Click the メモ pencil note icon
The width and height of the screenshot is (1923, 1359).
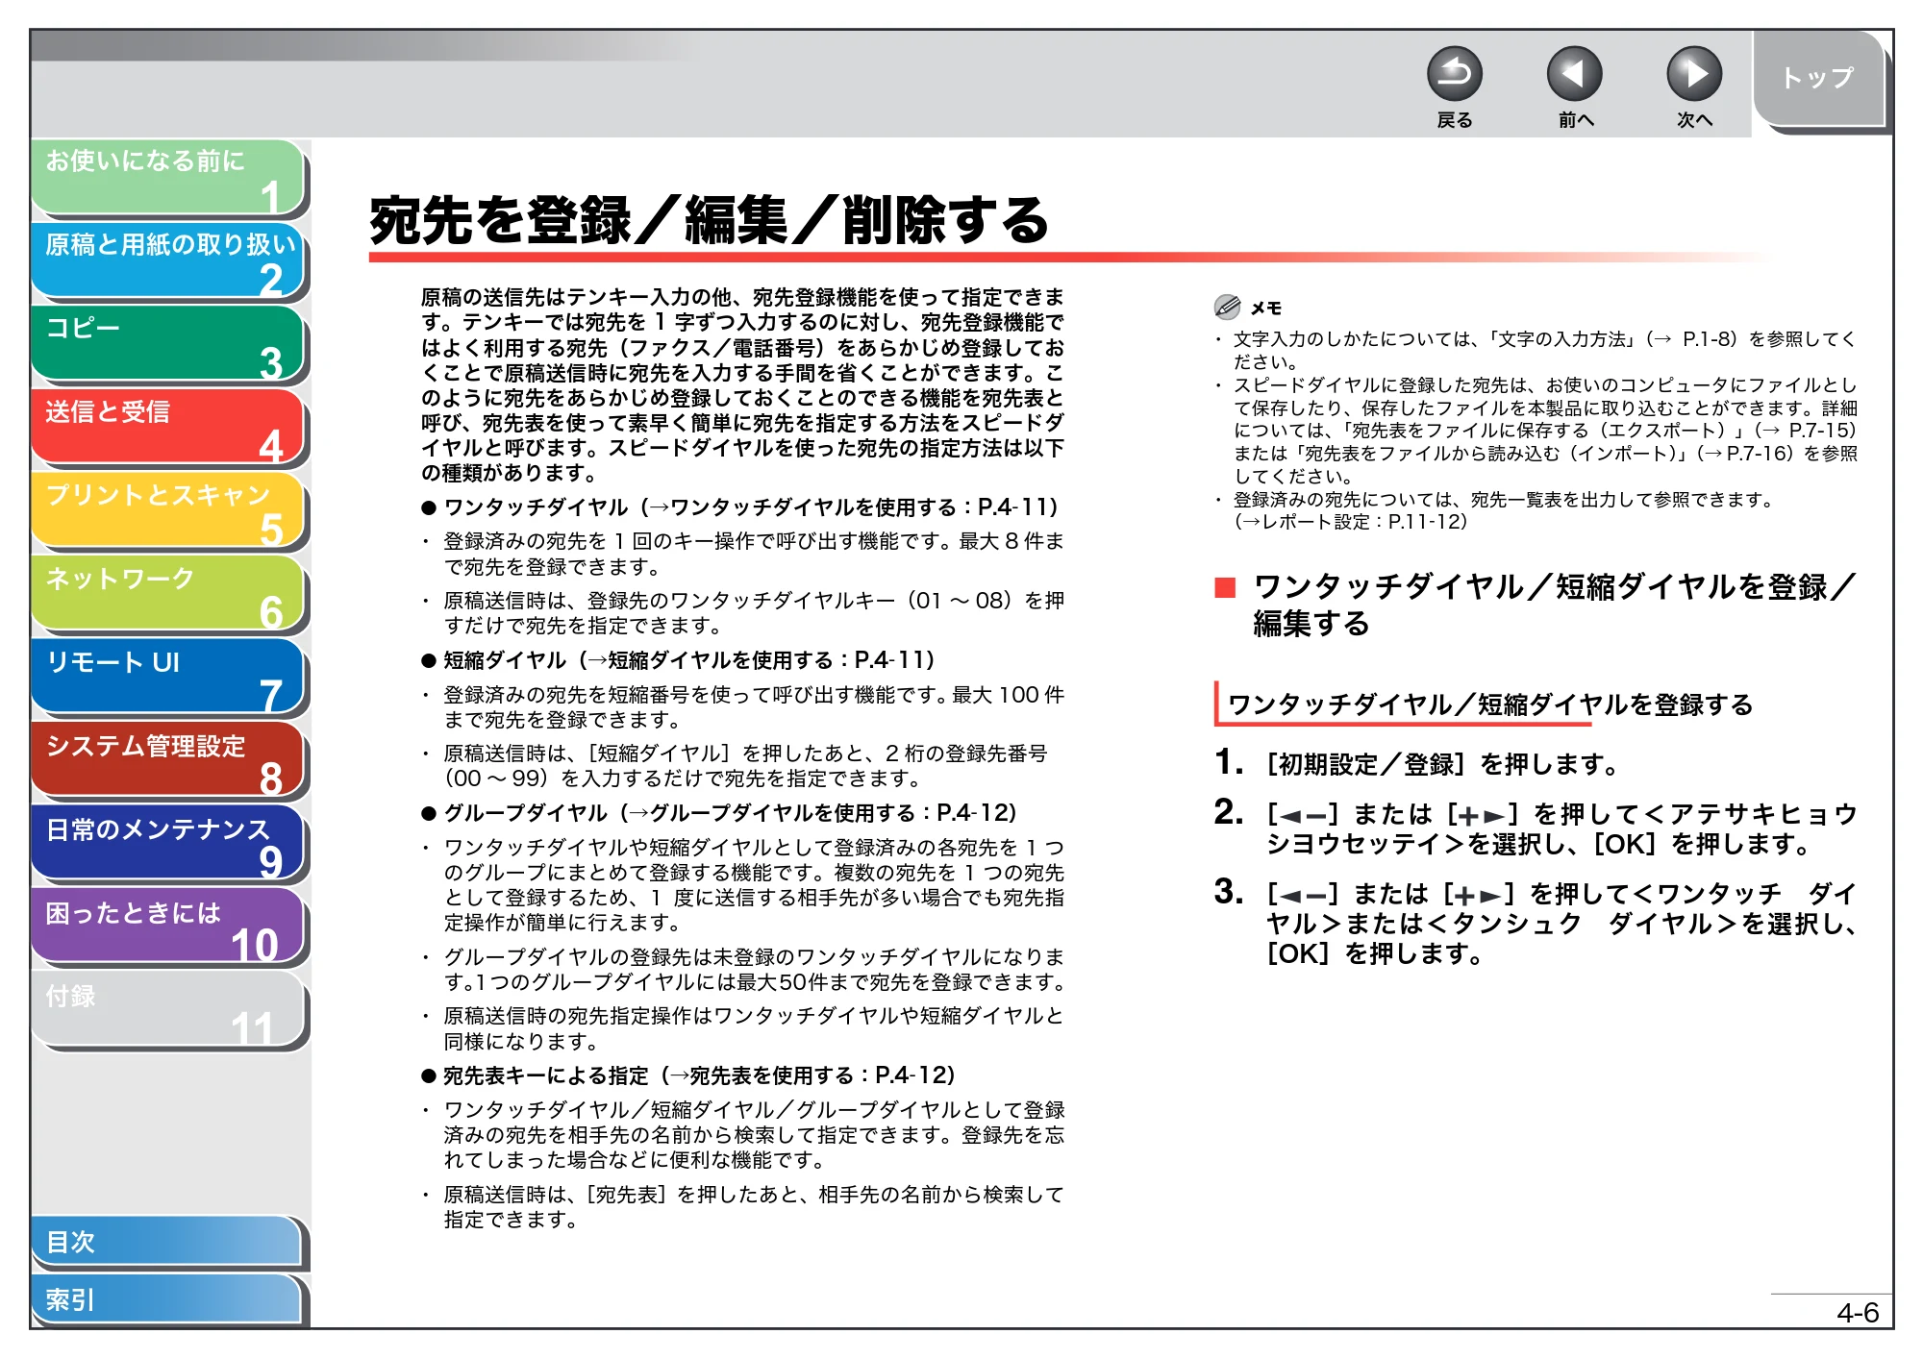point(1227,308)
